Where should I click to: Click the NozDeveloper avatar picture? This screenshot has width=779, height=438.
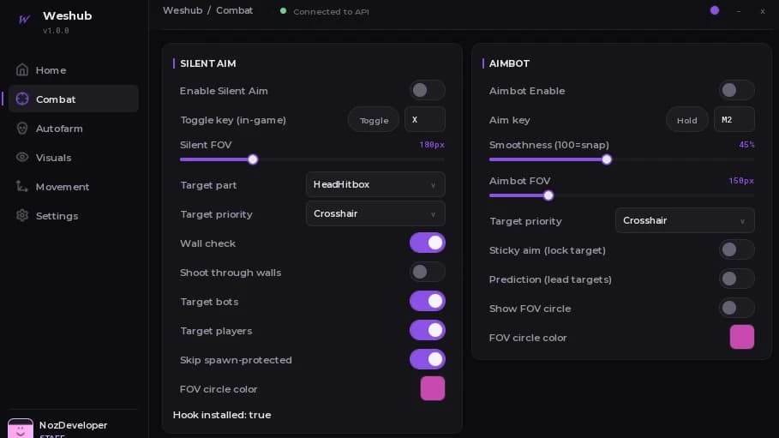(x=21, y=428)
